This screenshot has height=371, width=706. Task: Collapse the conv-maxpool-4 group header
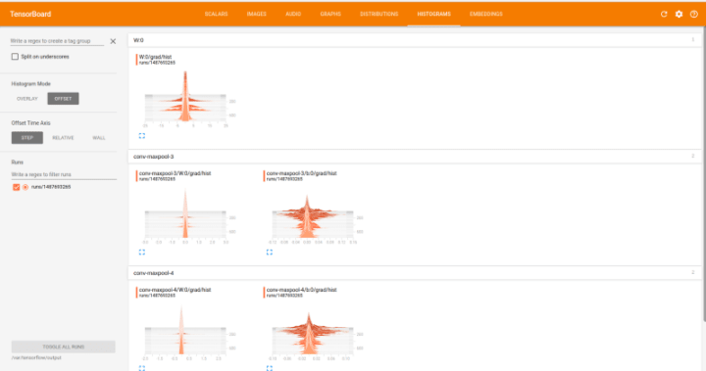[414, 273]
